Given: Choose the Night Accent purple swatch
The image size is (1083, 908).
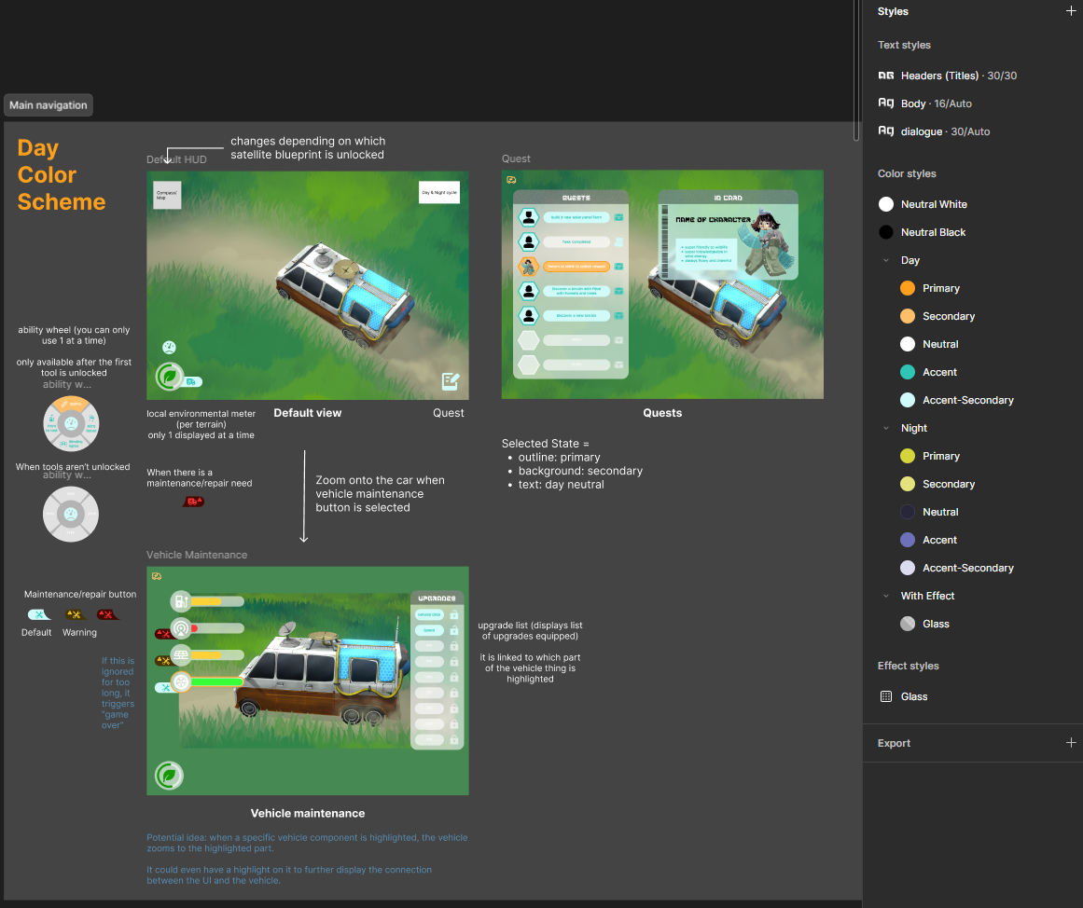Looking at the screenshot, I should point(908,540).
